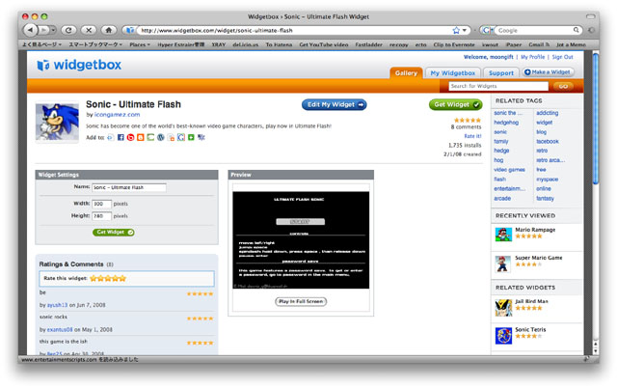The height and width of the screenshot is (388, 617).
Task: Reload the page with the refresh icon
Action: click(x=68, y=30)
